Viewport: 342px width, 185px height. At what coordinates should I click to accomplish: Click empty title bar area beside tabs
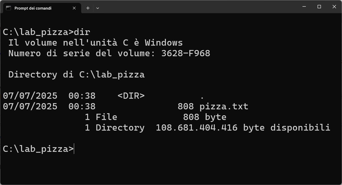pyautogui.click(x=198, y=6)
